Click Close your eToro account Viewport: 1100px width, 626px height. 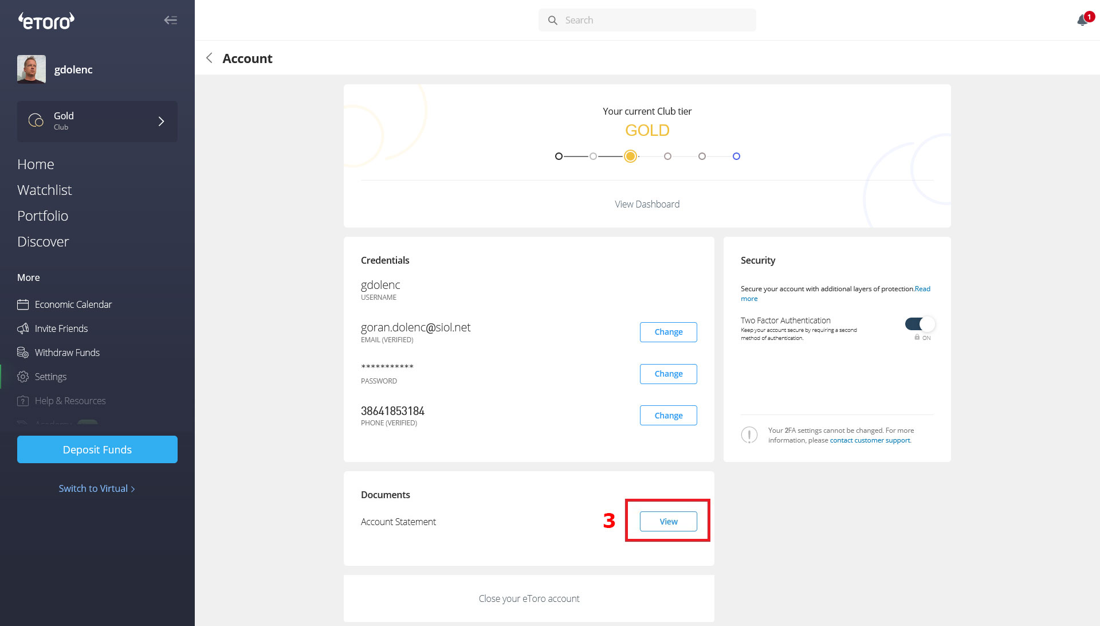[x=529, y=598]
